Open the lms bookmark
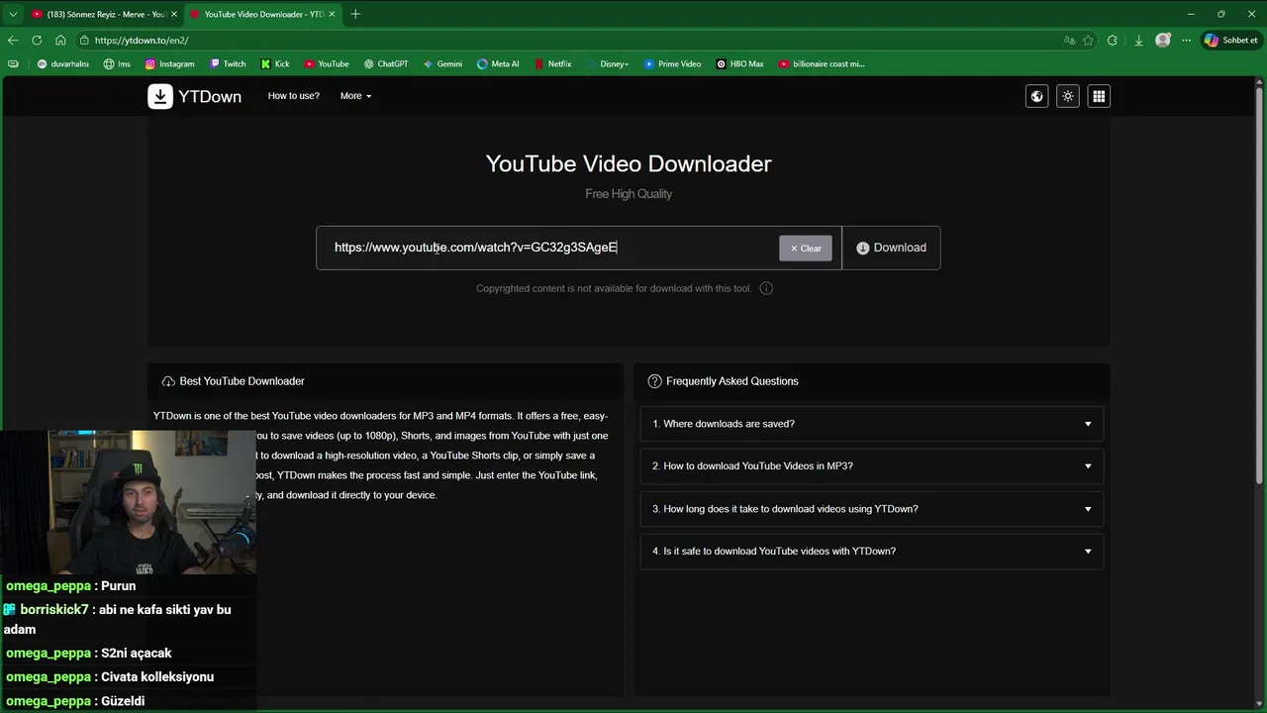Screen dimensions: 1267x713 [x=117, y=63]
